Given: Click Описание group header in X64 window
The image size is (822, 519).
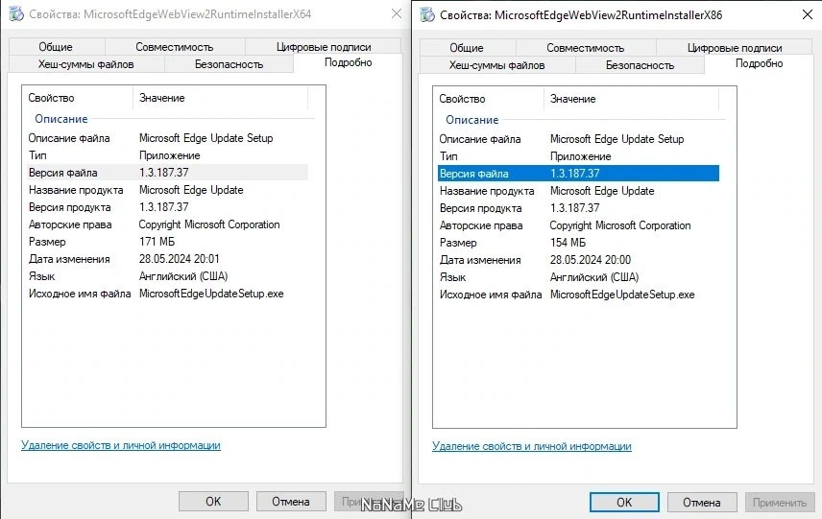Looking at the screenshot, I should 61,119.
